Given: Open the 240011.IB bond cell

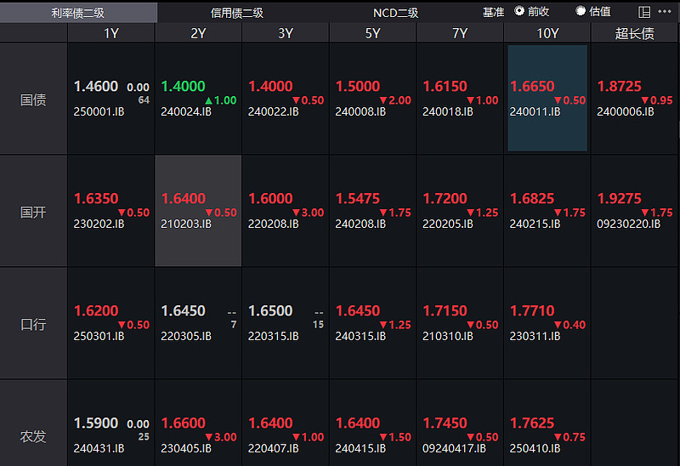Looking at the screenshot, I should pos(547,99).
